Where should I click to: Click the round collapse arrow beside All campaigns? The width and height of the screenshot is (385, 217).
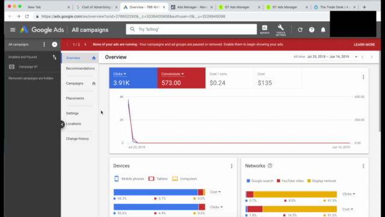[x=55, y=45]
